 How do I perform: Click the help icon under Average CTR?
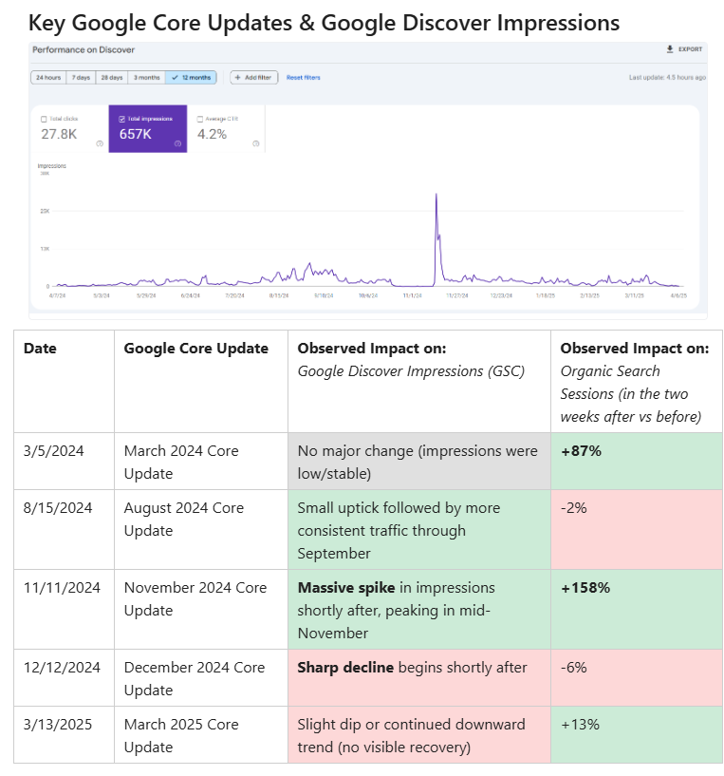coord(256,143)
